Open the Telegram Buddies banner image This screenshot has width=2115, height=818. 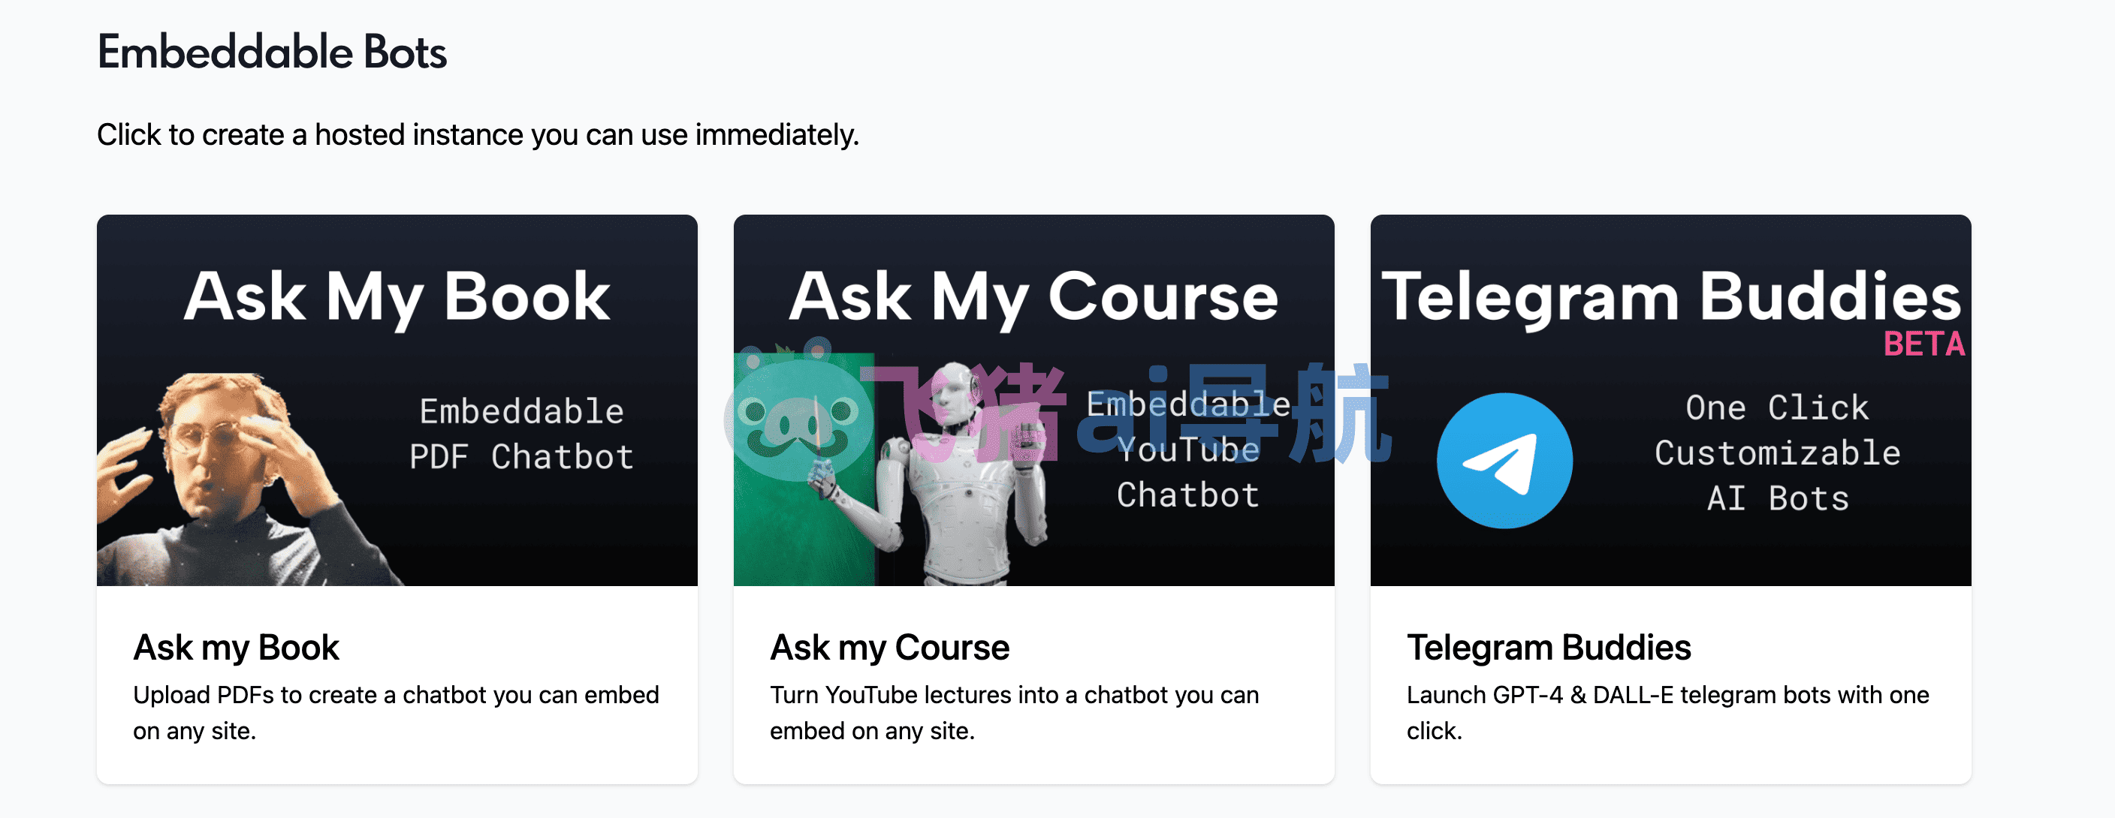[1670, 401]
